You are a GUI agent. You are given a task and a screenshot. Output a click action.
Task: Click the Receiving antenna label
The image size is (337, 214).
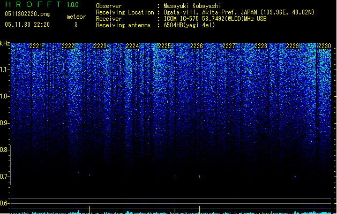click(x=123, y=25)
